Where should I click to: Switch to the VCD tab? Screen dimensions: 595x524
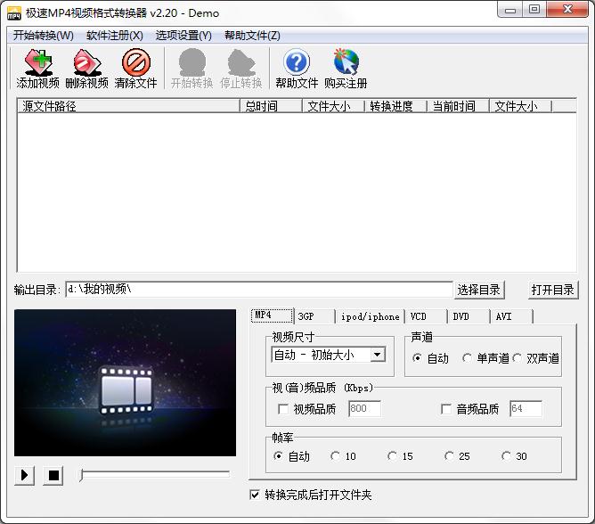[x=426, y=316]
